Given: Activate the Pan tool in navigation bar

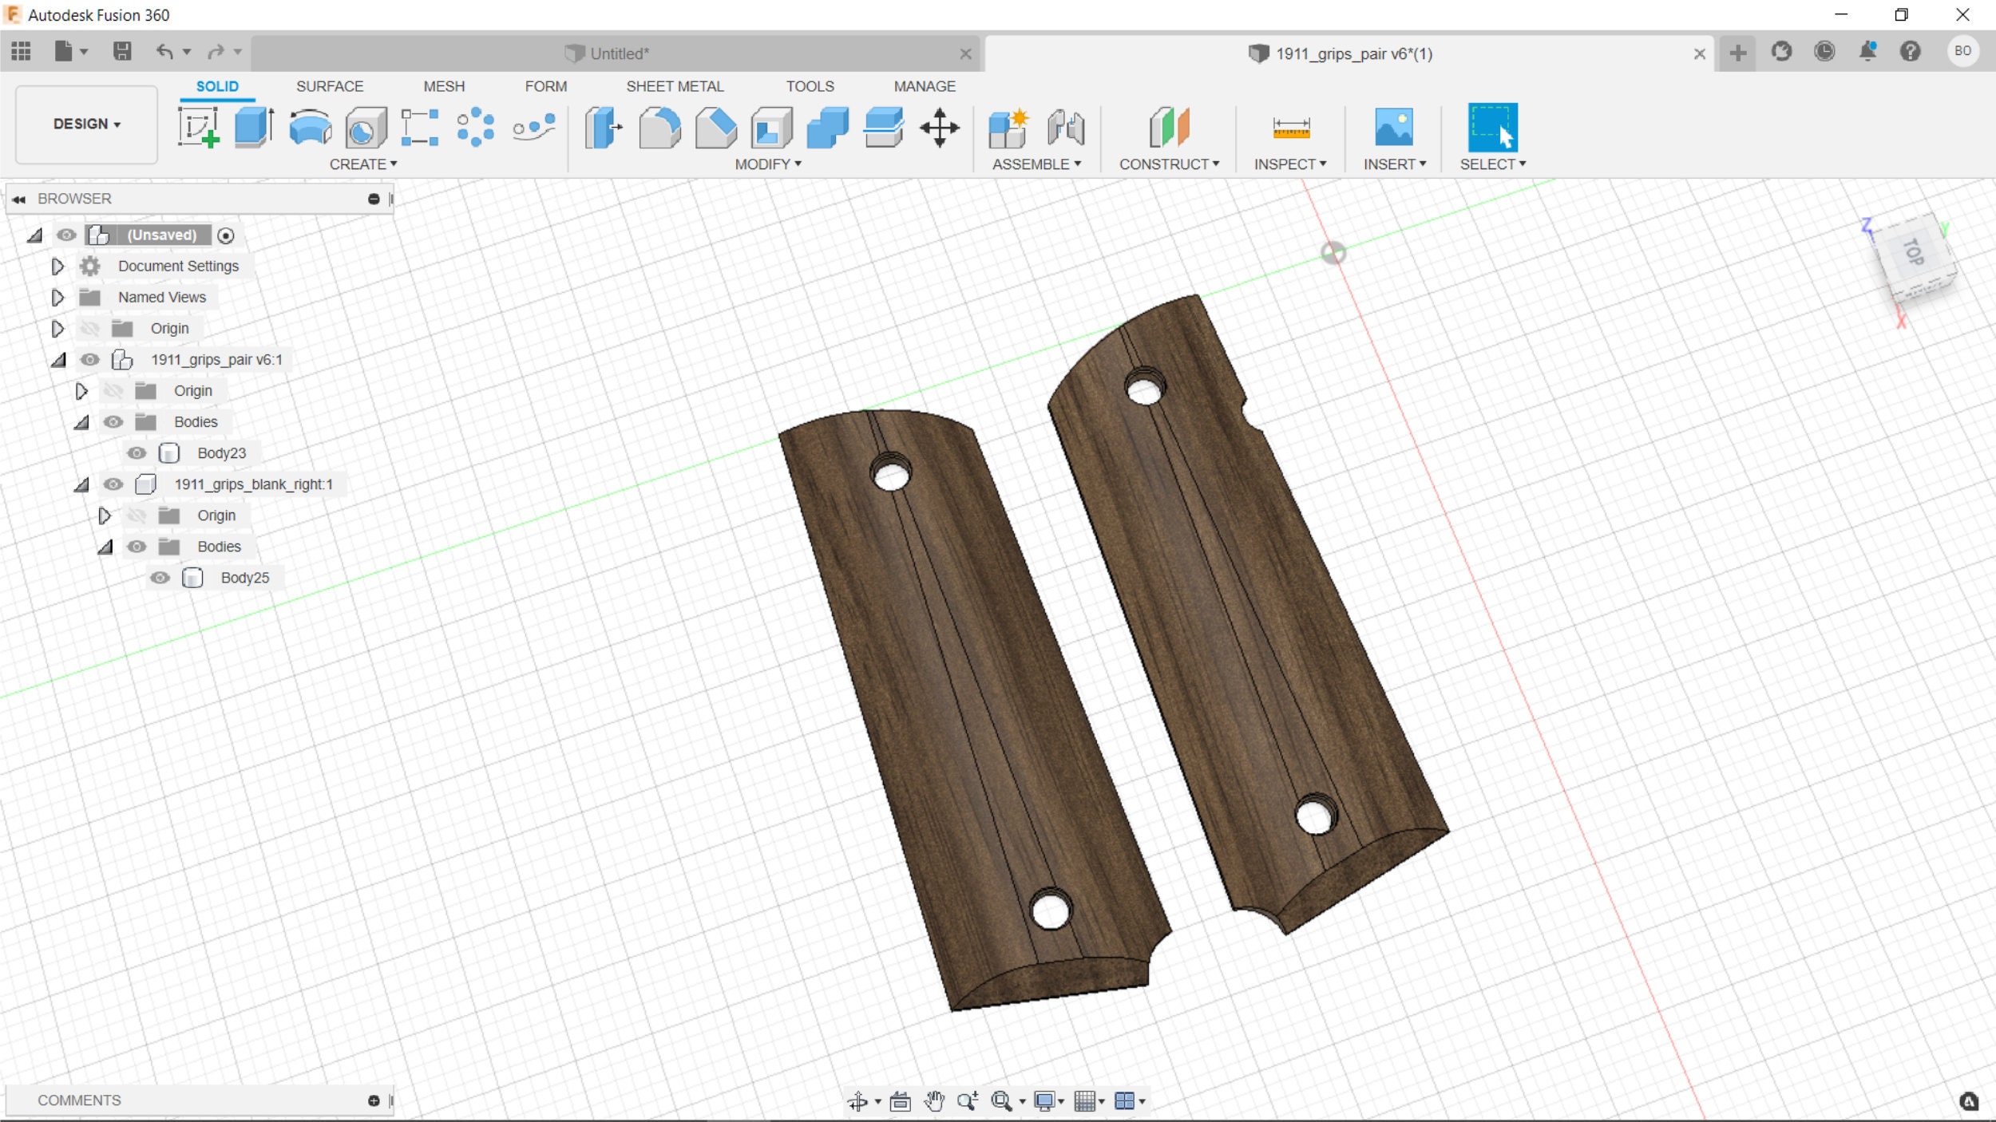Looking at the screenshot, I should click(936, 1100).
